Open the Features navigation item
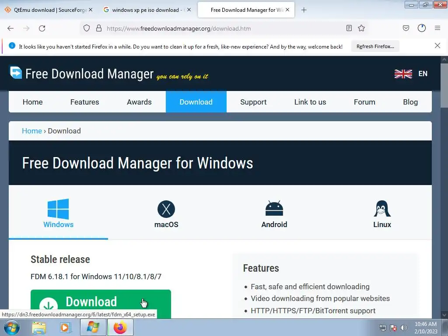 84,102
